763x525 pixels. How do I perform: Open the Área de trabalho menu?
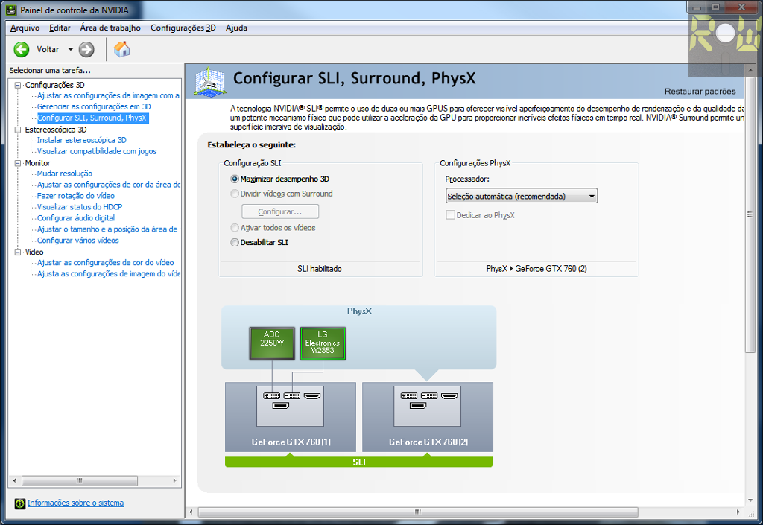pos(110,28)
